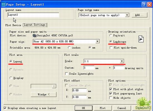Select Landscape orientation
The width and height of the screenshot is (153, 111).
click(x=111, y=42)
